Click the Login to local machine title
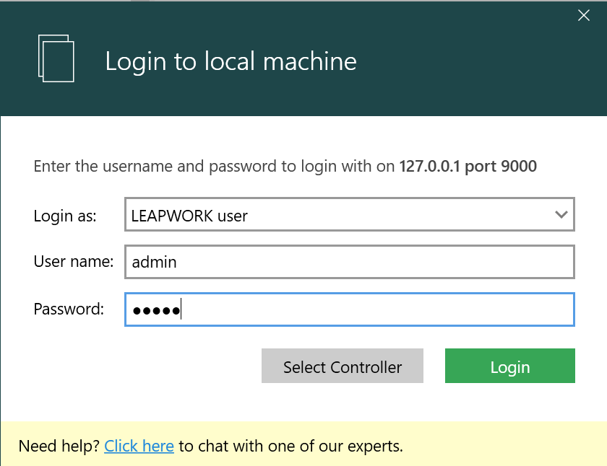 (x=231, y=61)
